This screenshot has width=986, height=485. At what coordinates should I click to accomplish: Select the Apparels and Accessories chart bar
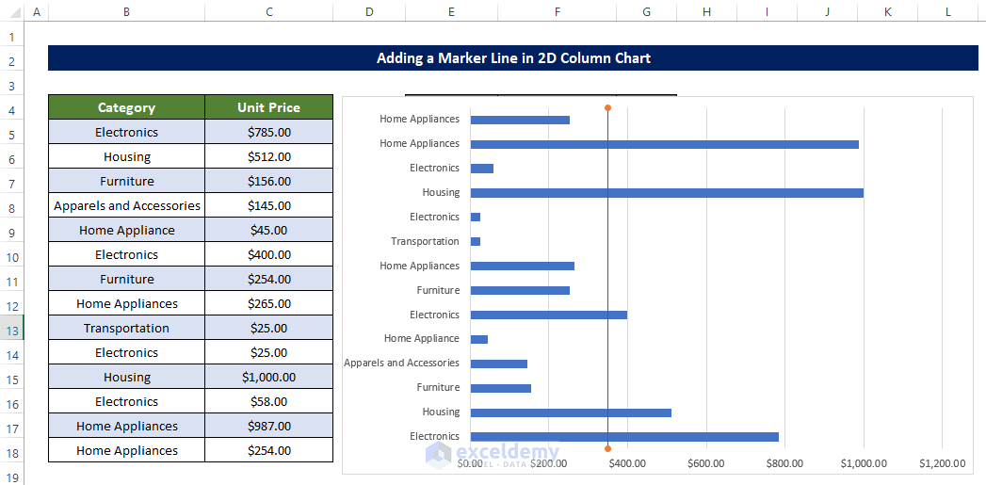(x=498, y=364)
